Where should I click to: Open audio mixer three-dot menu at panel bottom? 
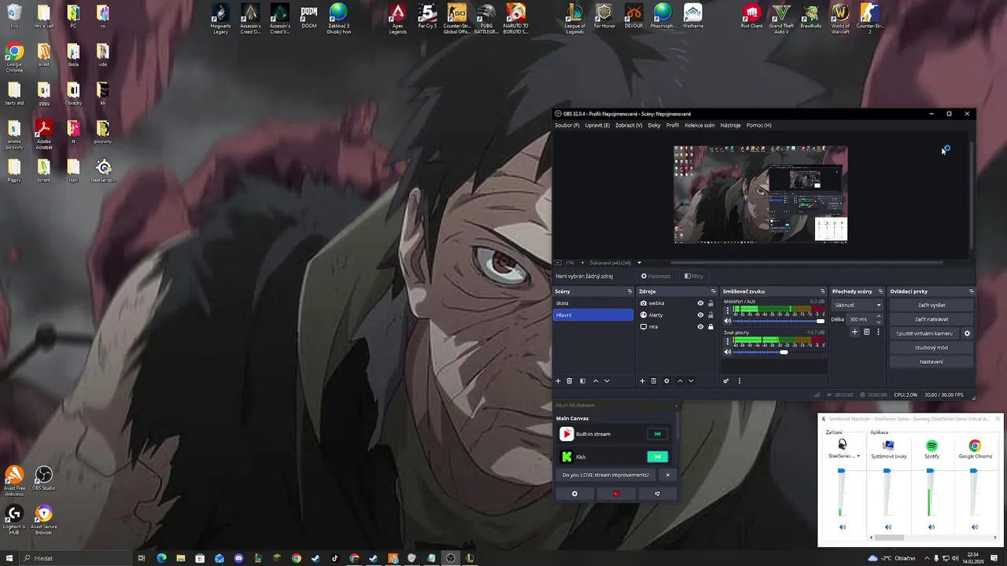[739, 381]
